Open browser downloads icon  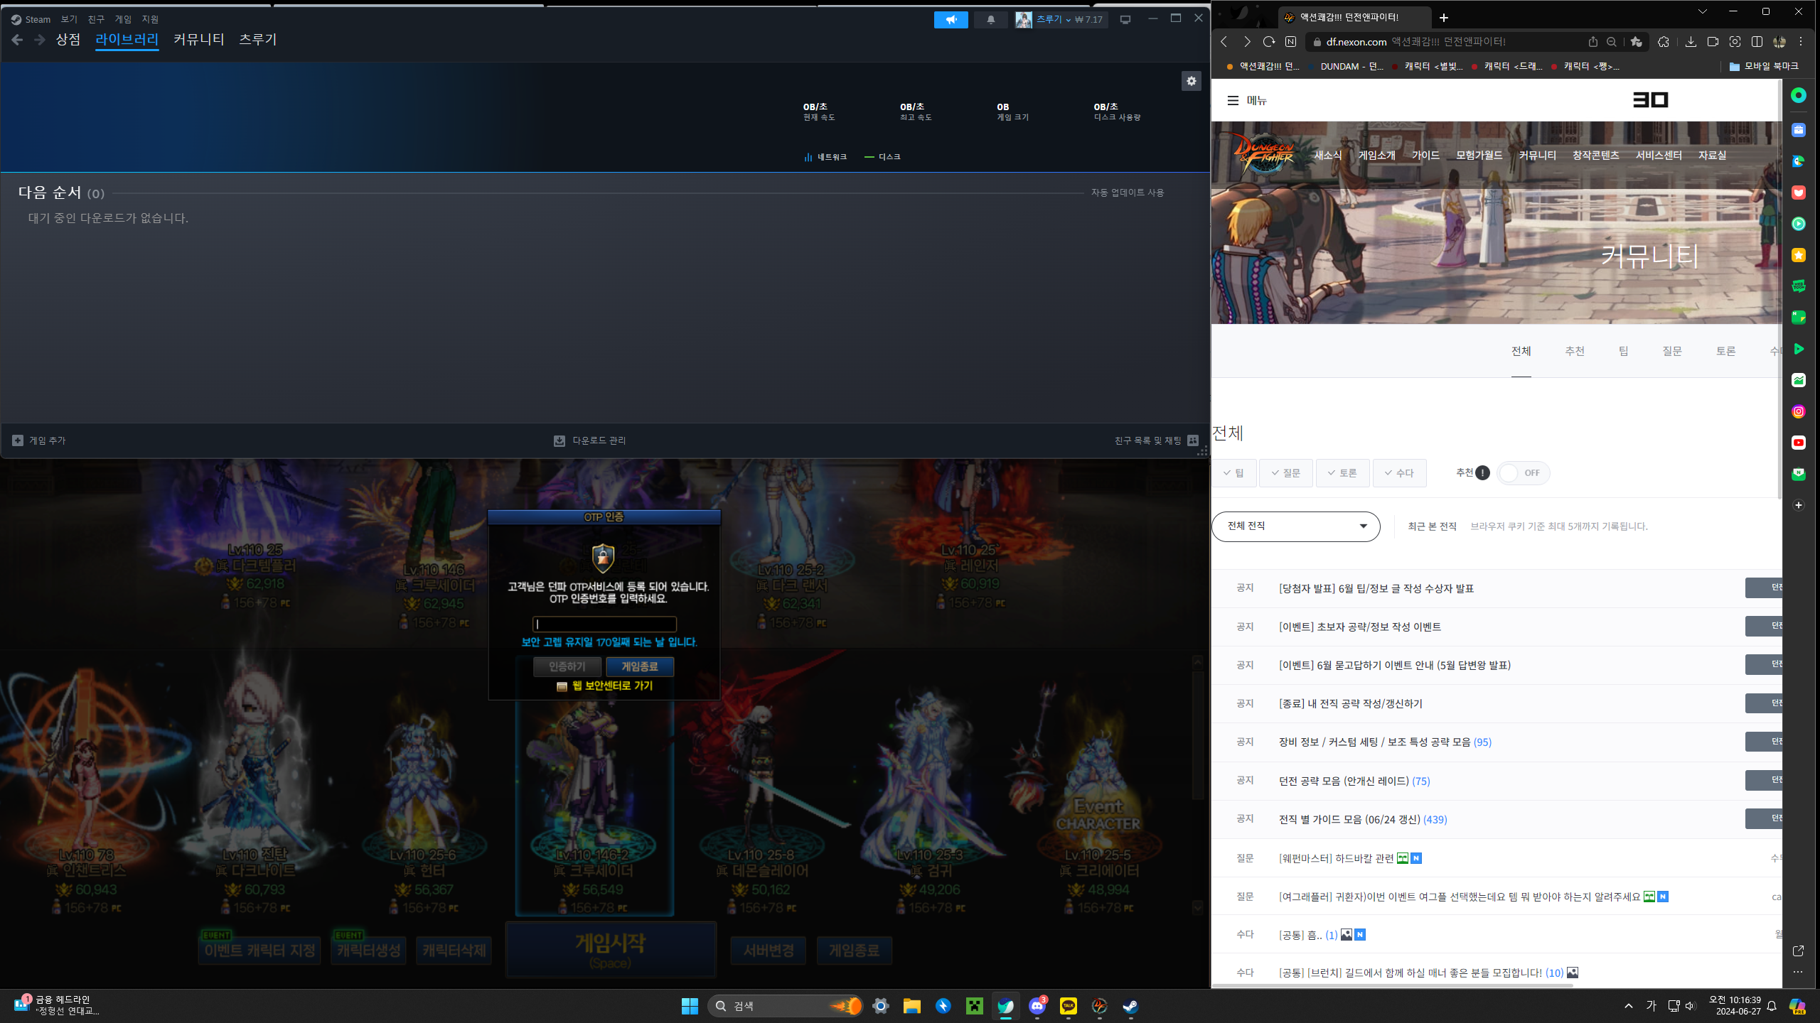(x=1691, y=42)
